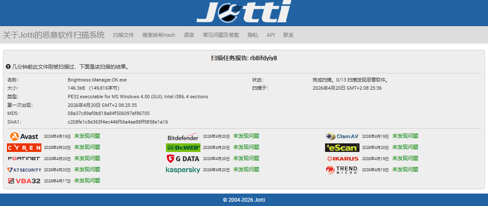The image size is (488, 206).
Task: Click IKARUS's 未发现问题 result
Action: click(x=405, y=158)
